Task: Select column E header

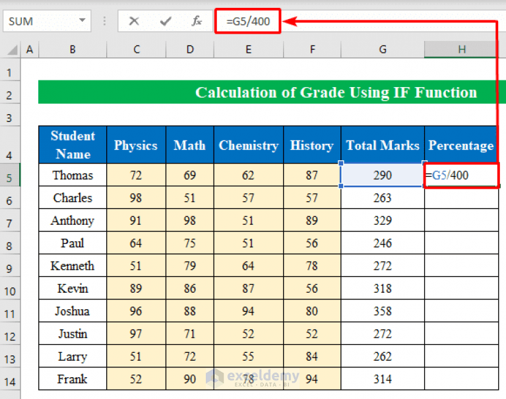Action: coord(249,49)
